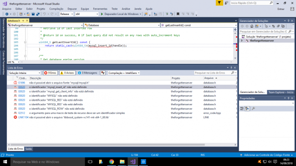The image size is (296, 166).
Task: Open the Caixa de Ferramentas side panel
Action: point(3,63)
